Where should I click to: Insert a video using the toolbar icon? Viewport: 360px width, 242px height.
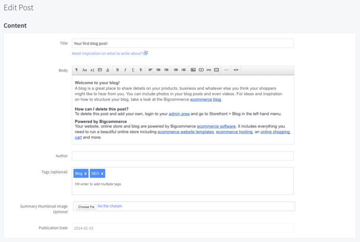(x=201, y=70)
